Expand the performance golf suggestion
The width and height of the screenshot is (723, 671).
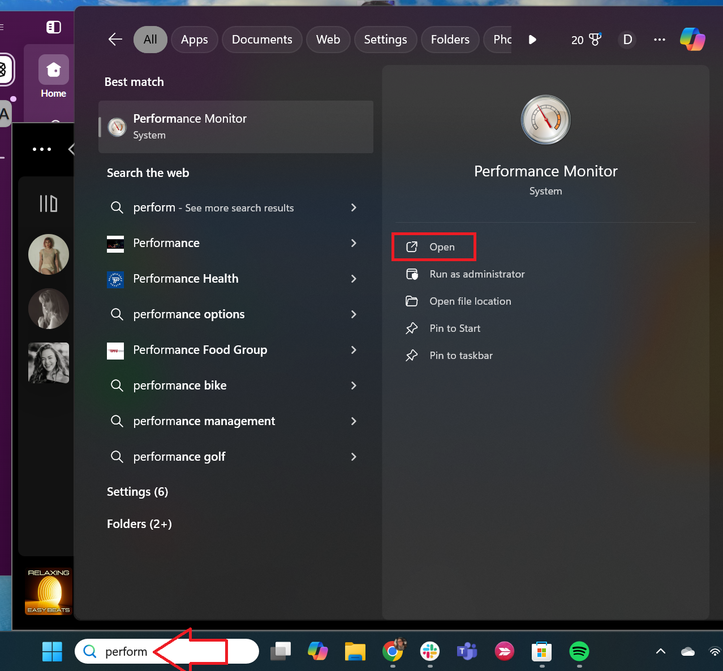coord(353,457)
